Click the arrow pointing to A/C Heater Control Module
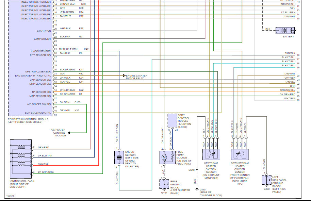 pyautogui.click(x=69, y=133)
